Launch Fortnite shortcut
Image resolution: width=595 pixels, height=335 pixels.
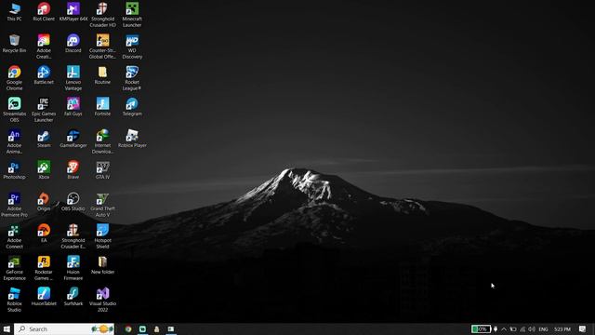click(102, 107)
